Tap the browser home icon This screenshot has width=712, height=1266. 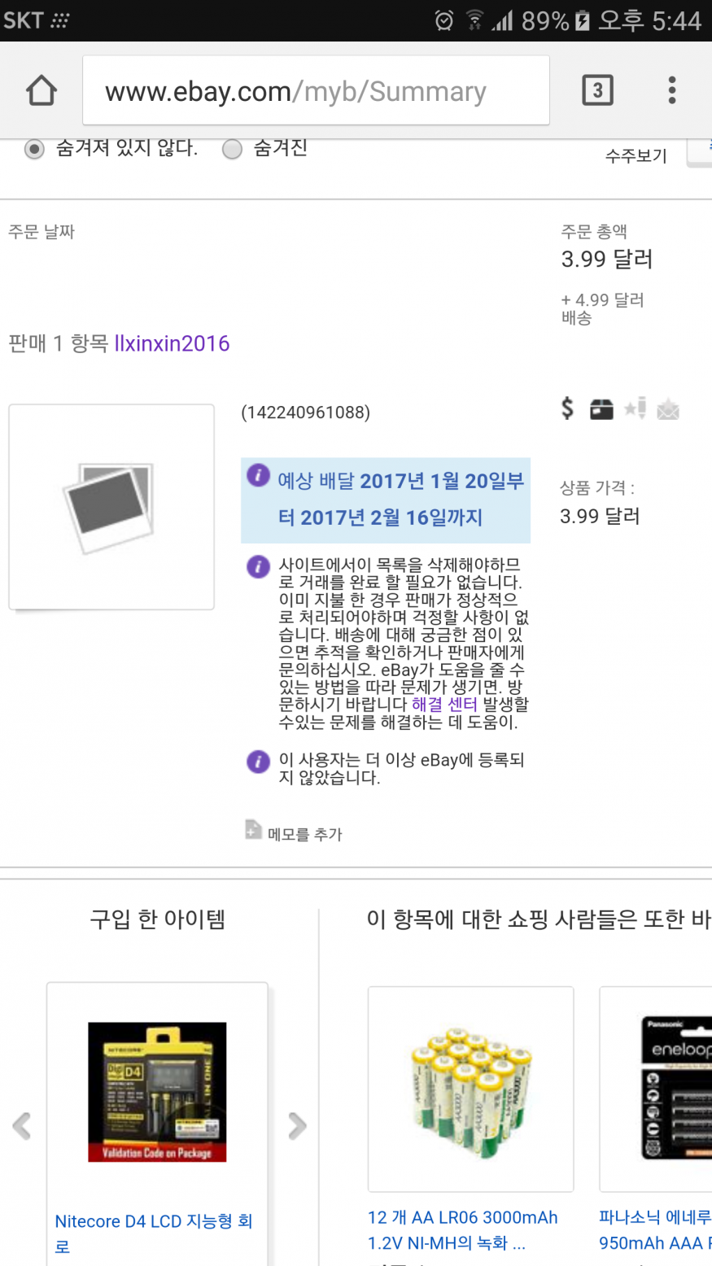[41, 90]
